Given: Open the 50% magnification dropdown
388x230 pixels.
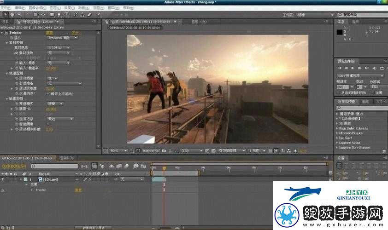Looking at the screenshot, I should click(x=118, y=150).
